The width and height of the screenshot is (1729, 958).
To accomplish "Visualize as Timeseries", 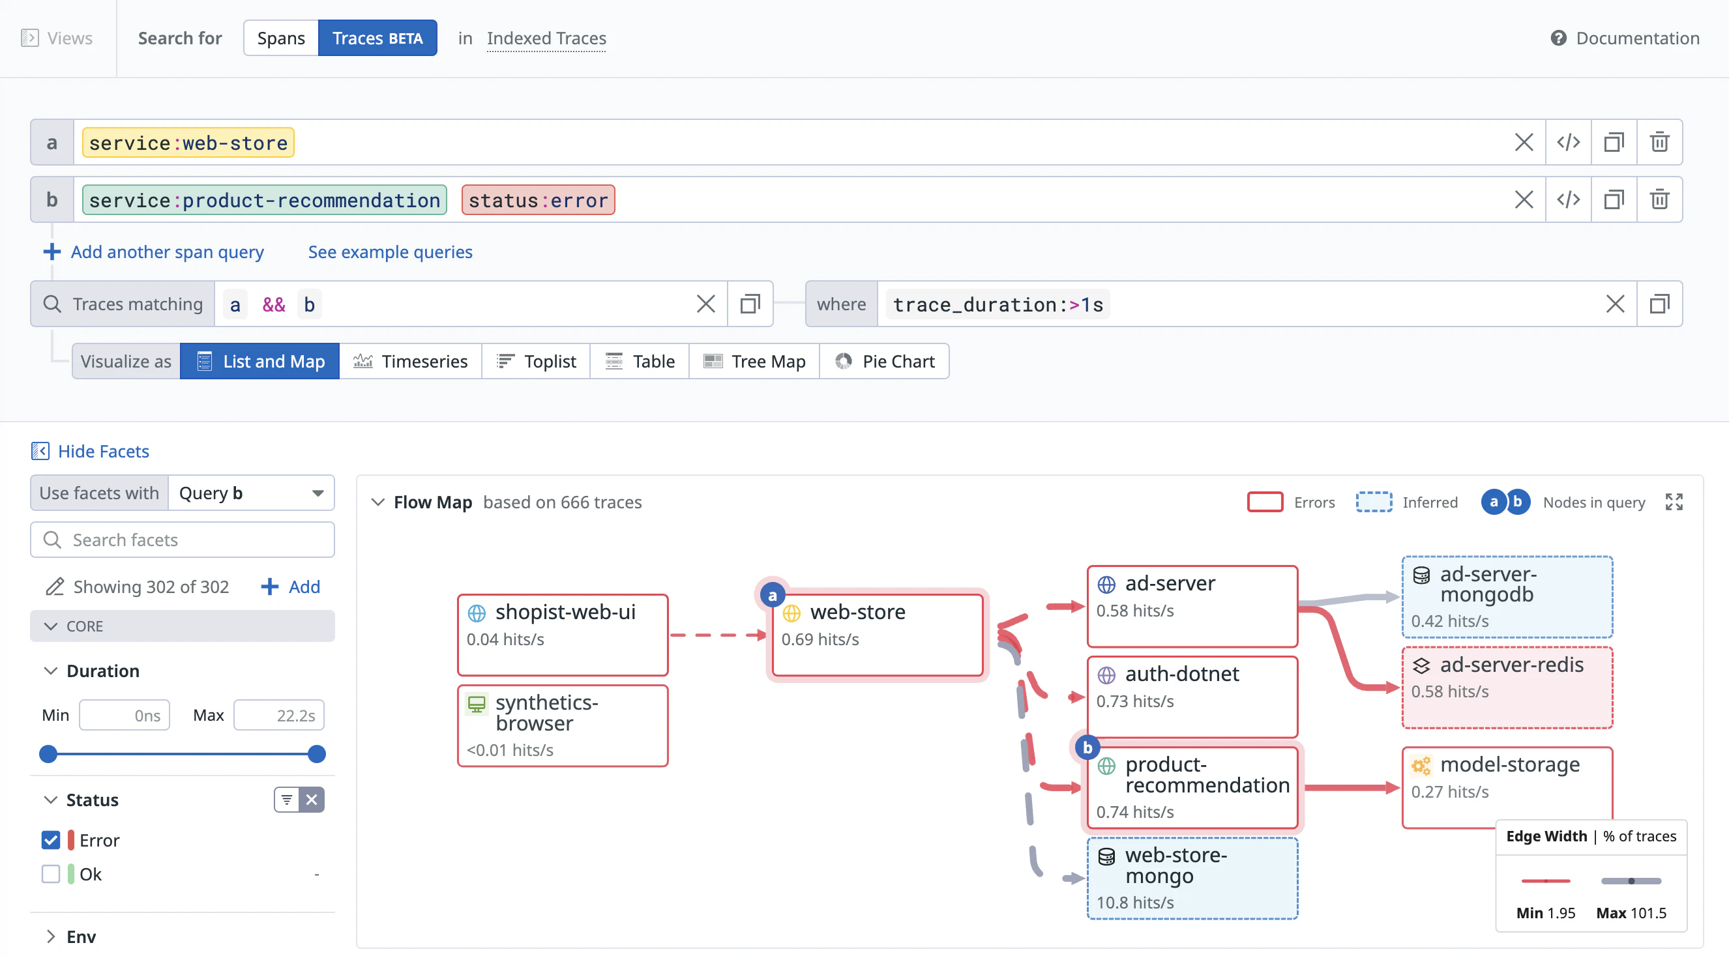I will click(410, 361).
